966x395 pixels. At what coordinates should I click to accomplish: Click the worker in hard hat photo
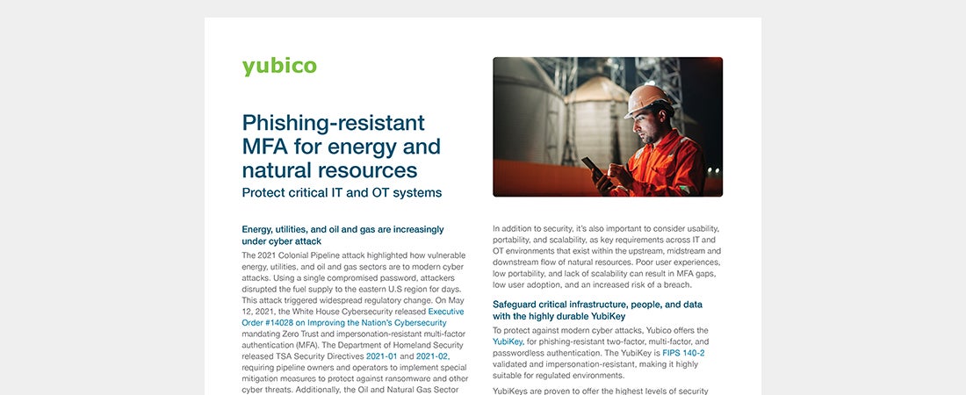(608, 127)
